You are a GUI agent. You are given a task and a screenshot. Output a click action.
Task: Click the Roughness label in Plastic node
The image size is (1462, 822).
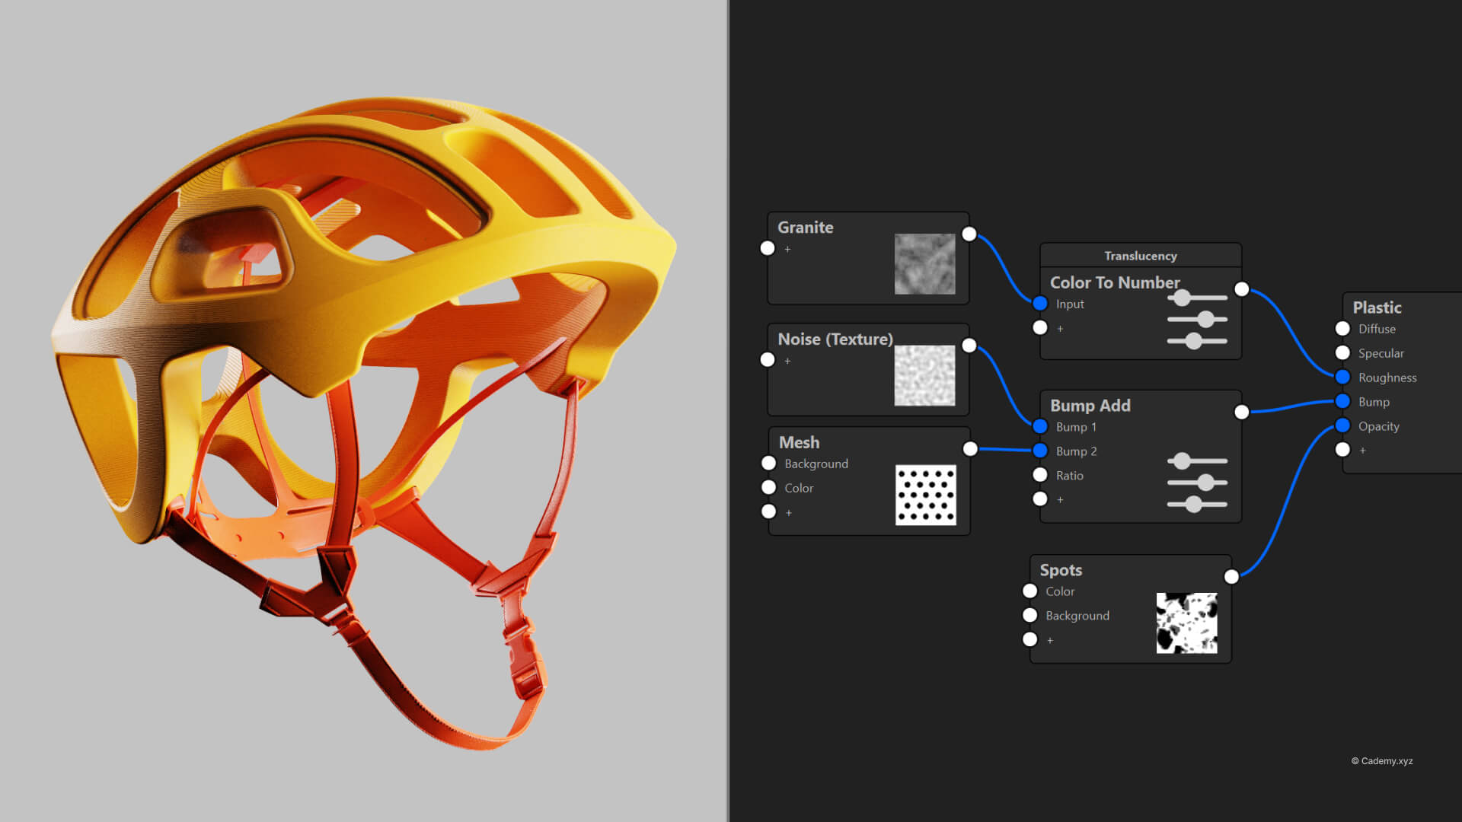pos(1387,378)
